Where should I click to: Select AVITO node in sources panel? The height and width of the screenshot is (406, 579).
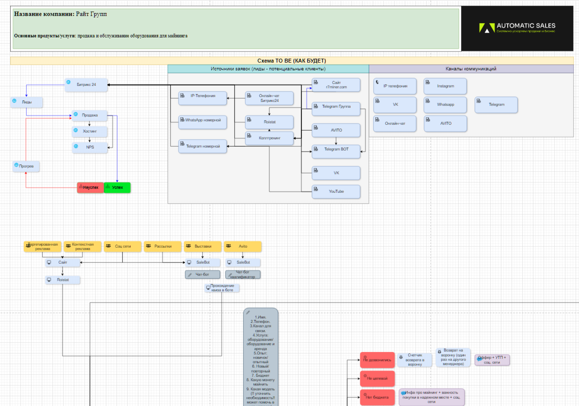pos(336,131)
